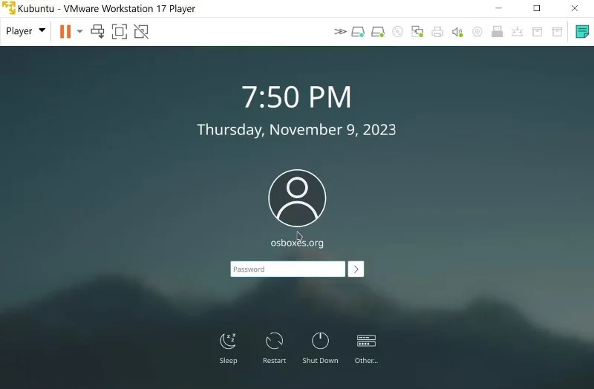Click the printer device icon

coord(437,31)
